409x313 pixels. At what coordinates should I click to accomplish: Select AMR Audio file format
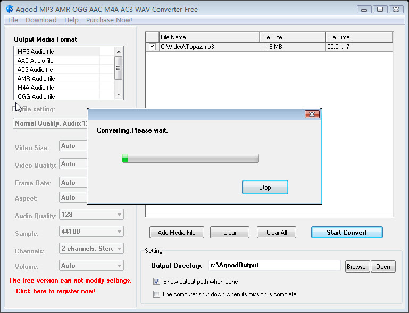point(64,79)
